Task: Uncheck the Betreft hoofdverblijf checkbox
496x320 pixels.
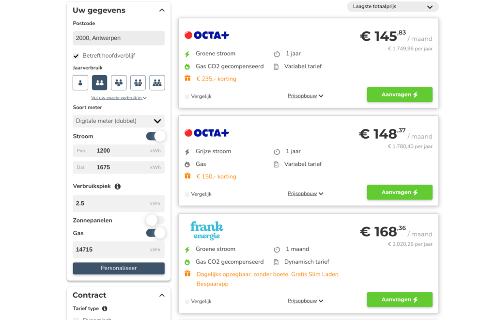Action: pyautogui.click(x=76, y=56)
